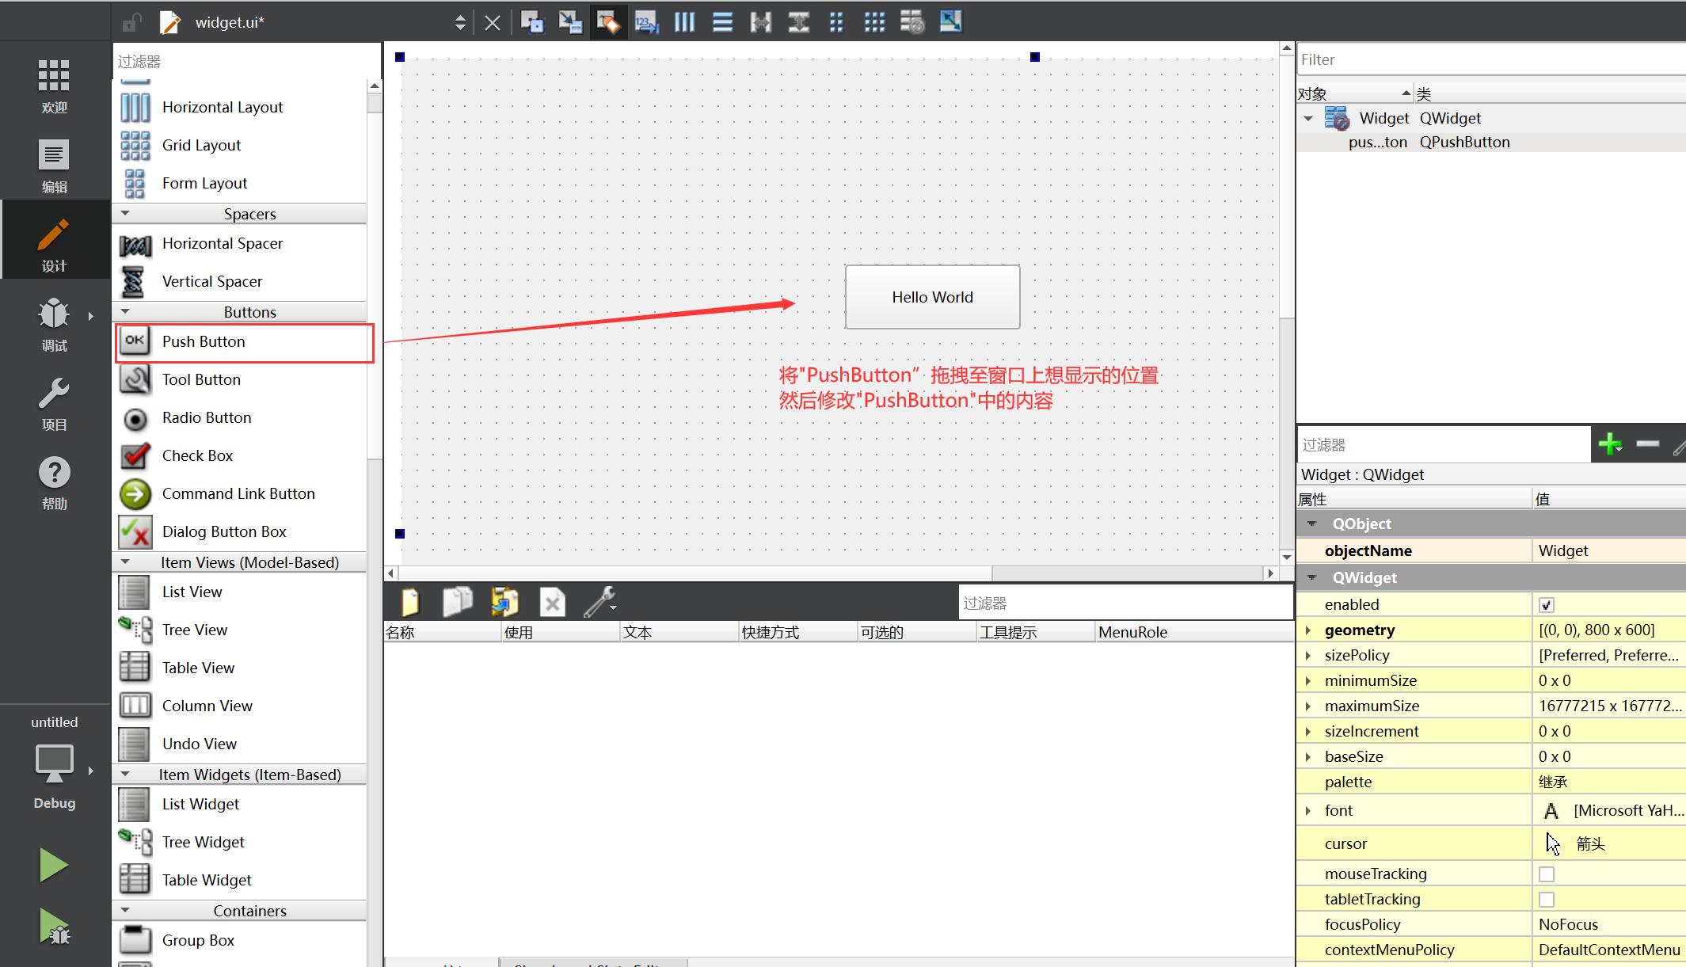Click the Lay Out in Grid icon
This screenshot has height=967, width=1686.
(x=874, y=22)
